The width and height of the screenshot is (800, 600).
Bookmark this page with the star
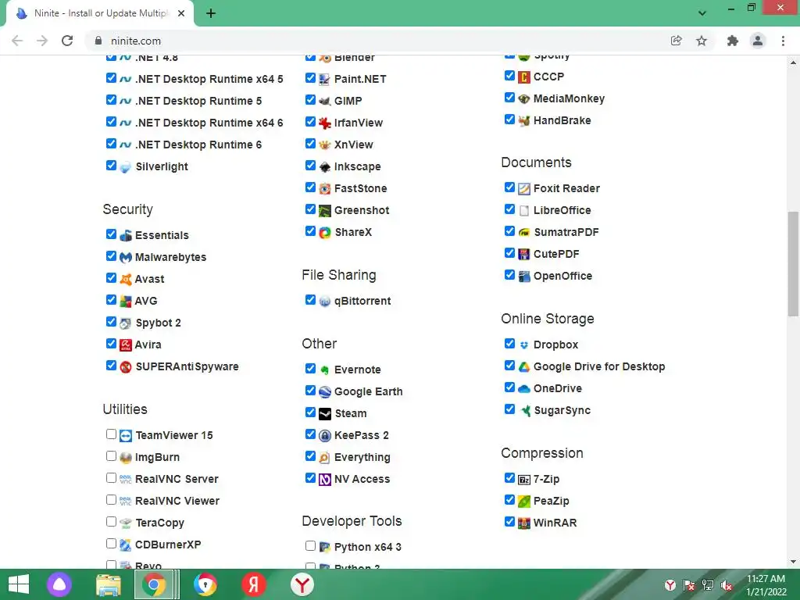[x=702, y=41]
